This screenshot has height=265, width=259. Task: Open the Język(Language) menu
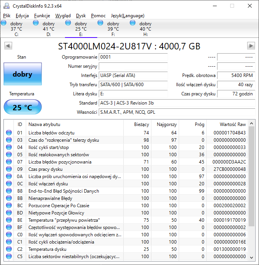click(128, 16)
